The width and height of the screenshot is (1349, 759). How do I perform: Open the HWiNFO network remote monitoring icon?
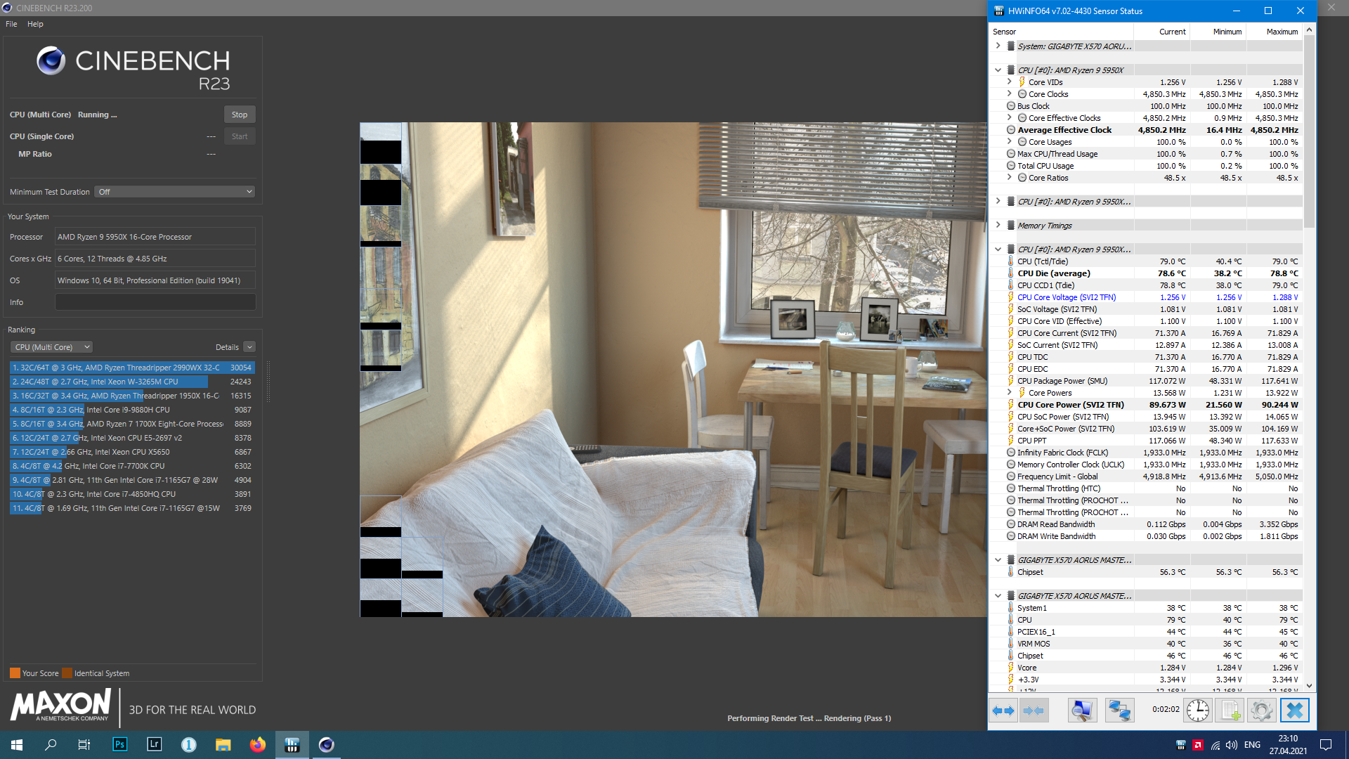point(1119,711)
